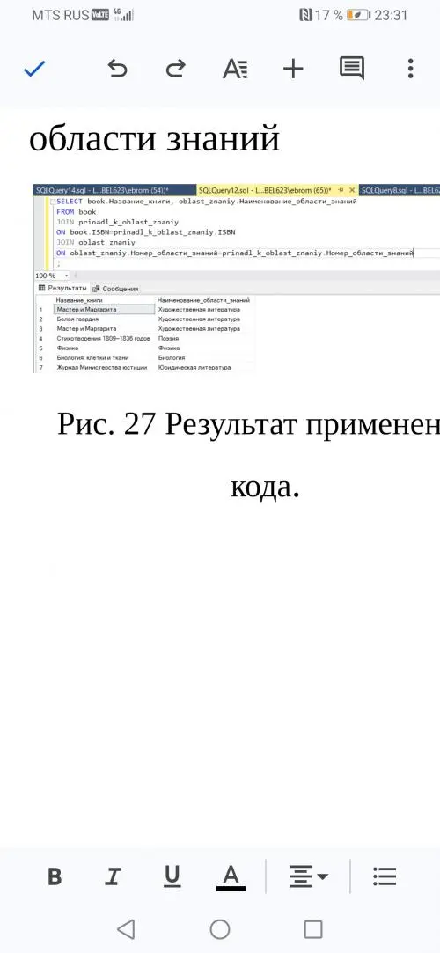Tap the embedded SQL query screenshot image
The image size is (440, 953).
point(237,277)
